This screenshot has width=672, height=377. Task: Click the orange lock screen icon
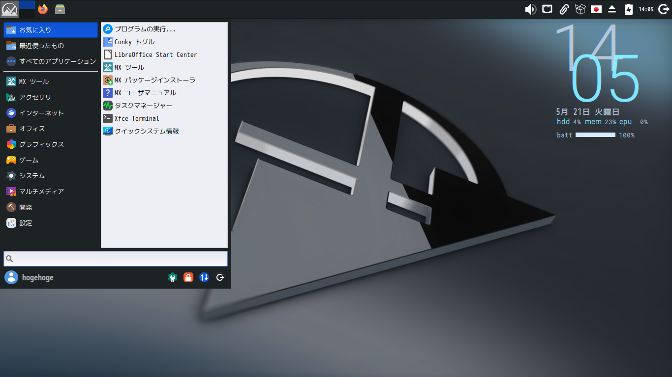188,277
